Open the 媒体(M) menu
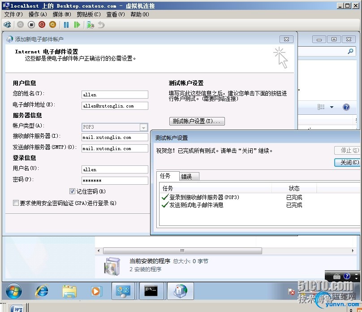Screen dimensions: 362x312 pyautogui.click(x=62, y=14)
